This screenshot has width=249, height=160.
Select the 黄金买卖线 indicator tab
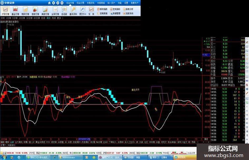click(40, 142)
